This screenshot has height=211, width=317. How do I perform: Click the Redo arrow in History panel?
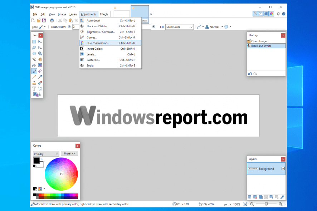click(x=255, y=74)
